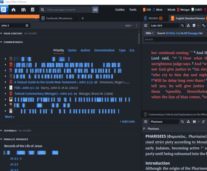Collapse the Journals section
This screenshot has height=171, width=207.
coord(1,130)
